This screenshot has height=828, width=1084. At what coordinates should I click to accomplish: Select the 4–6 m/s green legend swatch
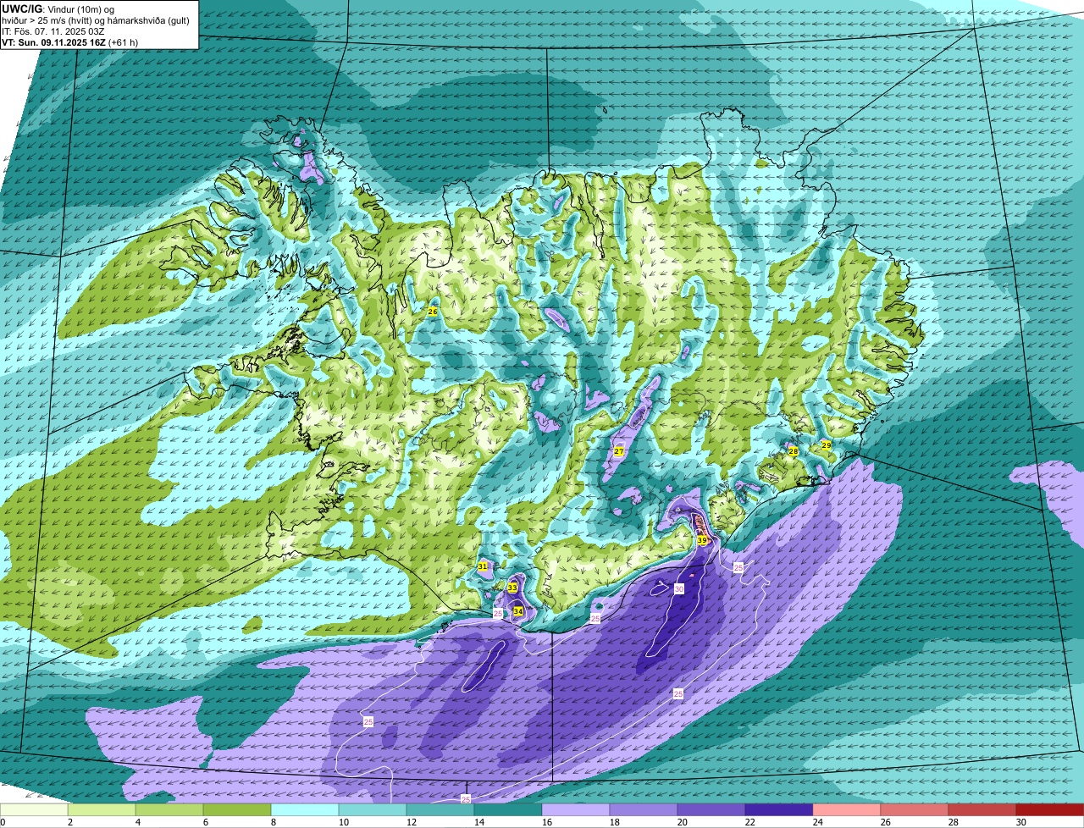[169, 810]
